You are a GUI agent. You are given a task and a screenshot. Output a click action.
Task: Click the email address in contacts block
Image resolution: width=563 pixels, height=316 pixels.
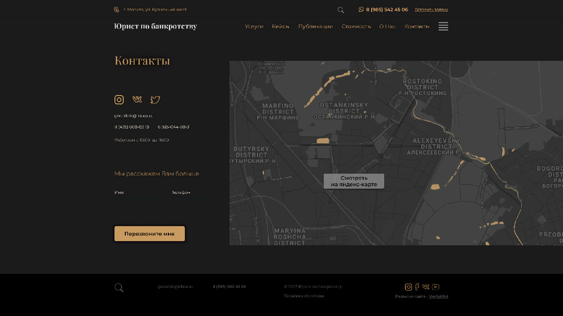coord(133,116)
